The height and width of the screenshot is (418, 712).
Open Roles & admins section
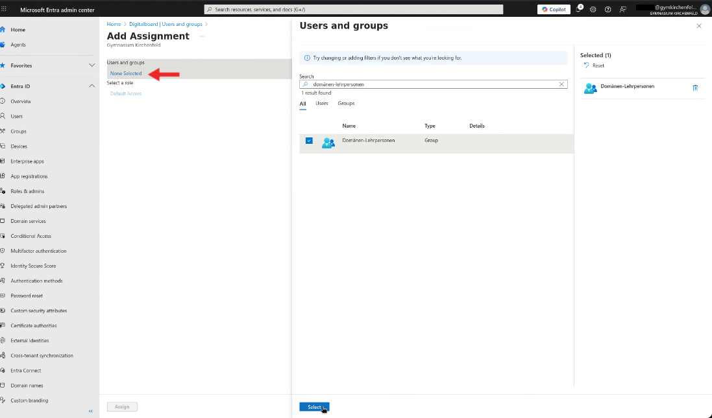coord(29,191)
